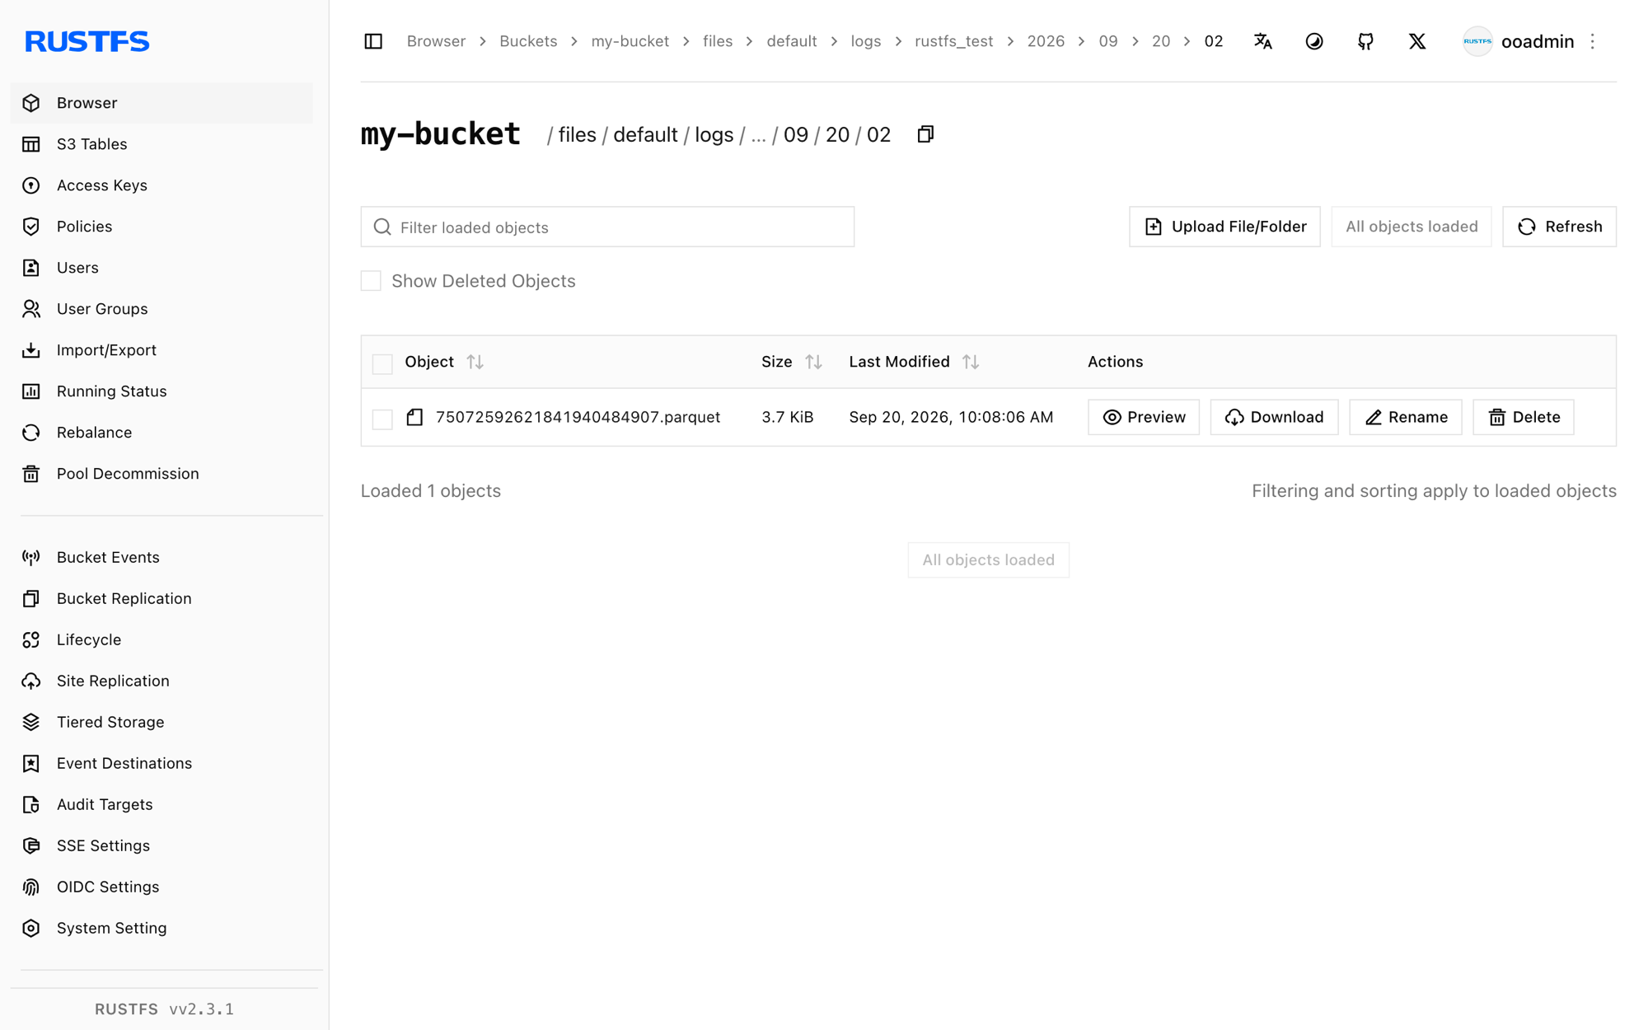The height and width of the screenshot is (1030, 1648).
Task: Open Import/Export page
Action: click(x=162, y=350)
